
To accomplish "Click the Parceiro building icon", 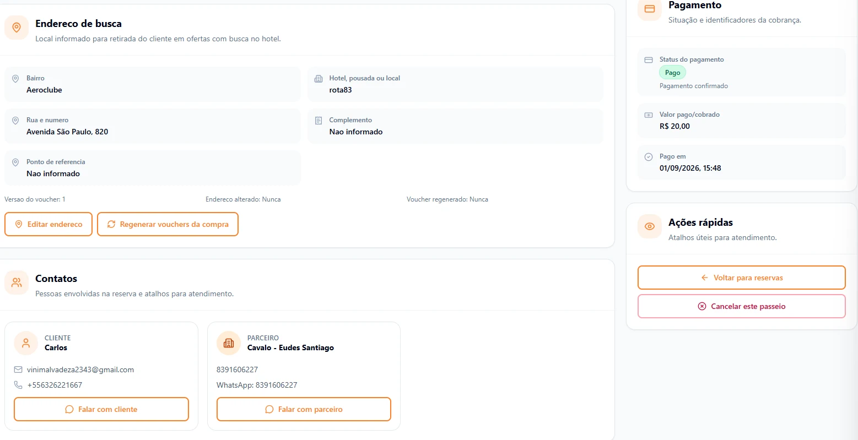I will [x=229, y=343].
